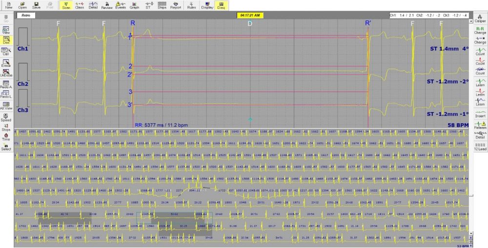This screenshot has width=488, height=248.
Task: Toggle the Doc mode in sidebar
Action: tap(6, 40)
